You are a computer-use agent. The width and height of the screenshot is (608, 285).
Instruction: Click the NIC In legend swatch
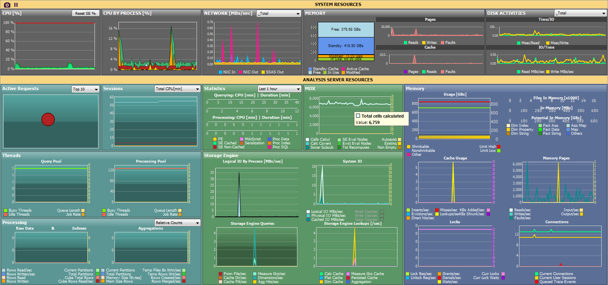click(220, 72)
